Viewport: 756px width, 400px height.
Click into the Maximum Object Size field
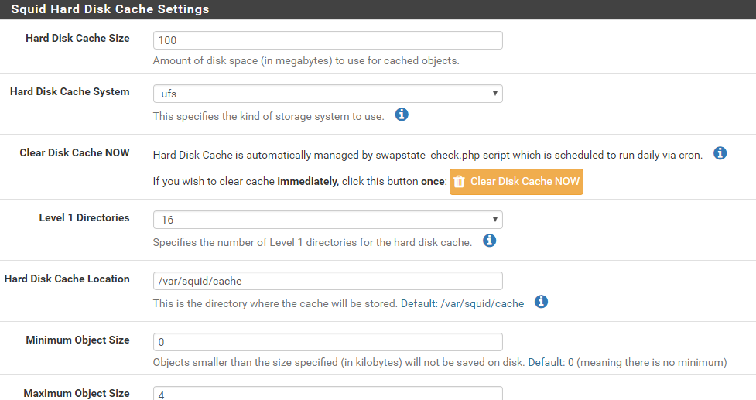coord(327,394)
